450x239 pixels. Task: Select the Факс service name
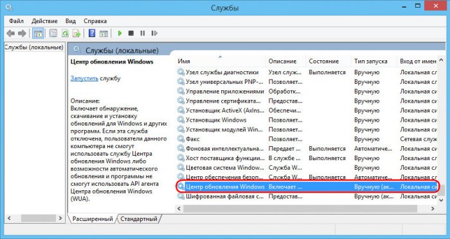click(x=193, y=139)
